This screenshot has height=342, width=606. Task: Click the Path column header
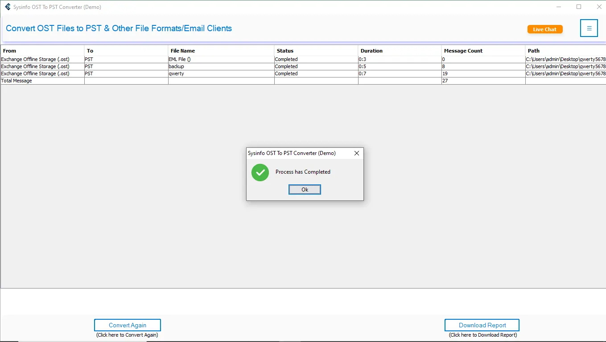566,51
